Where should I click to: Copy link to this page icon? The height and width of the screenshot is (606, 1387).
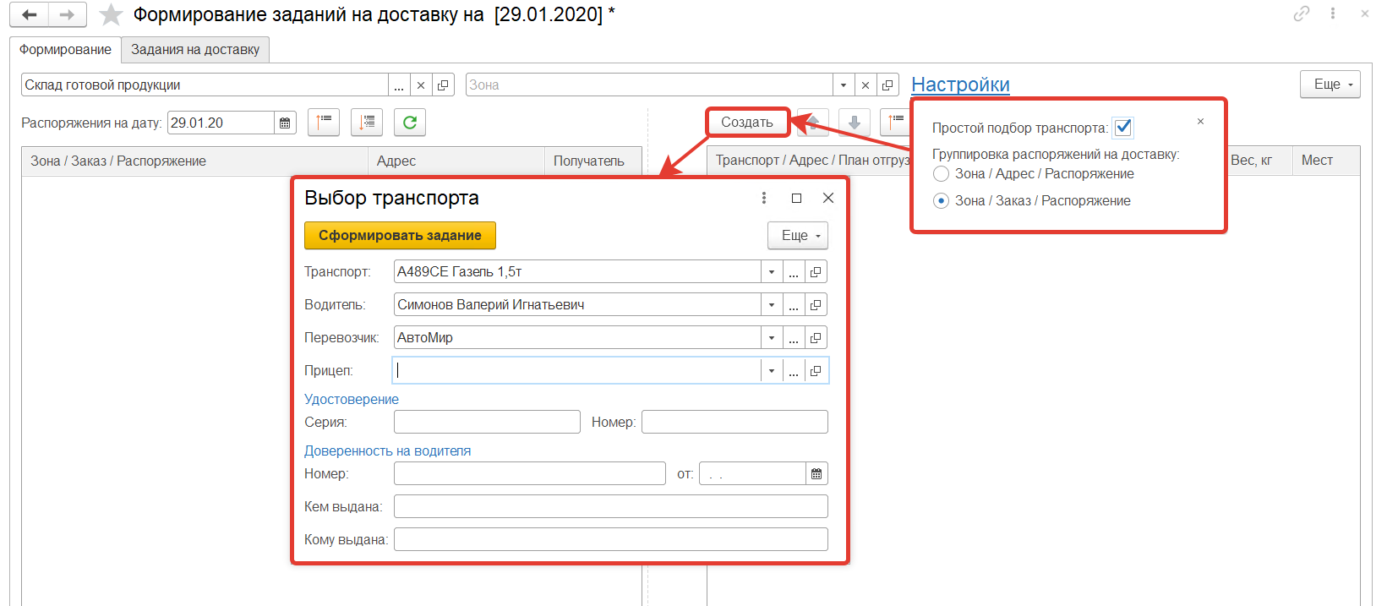[1301, 14]
